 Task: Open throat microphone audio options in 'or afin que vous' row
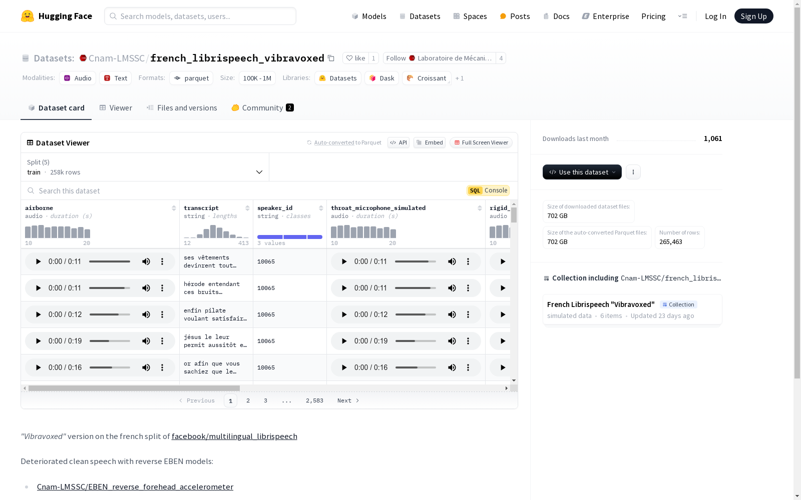point(468,367)
